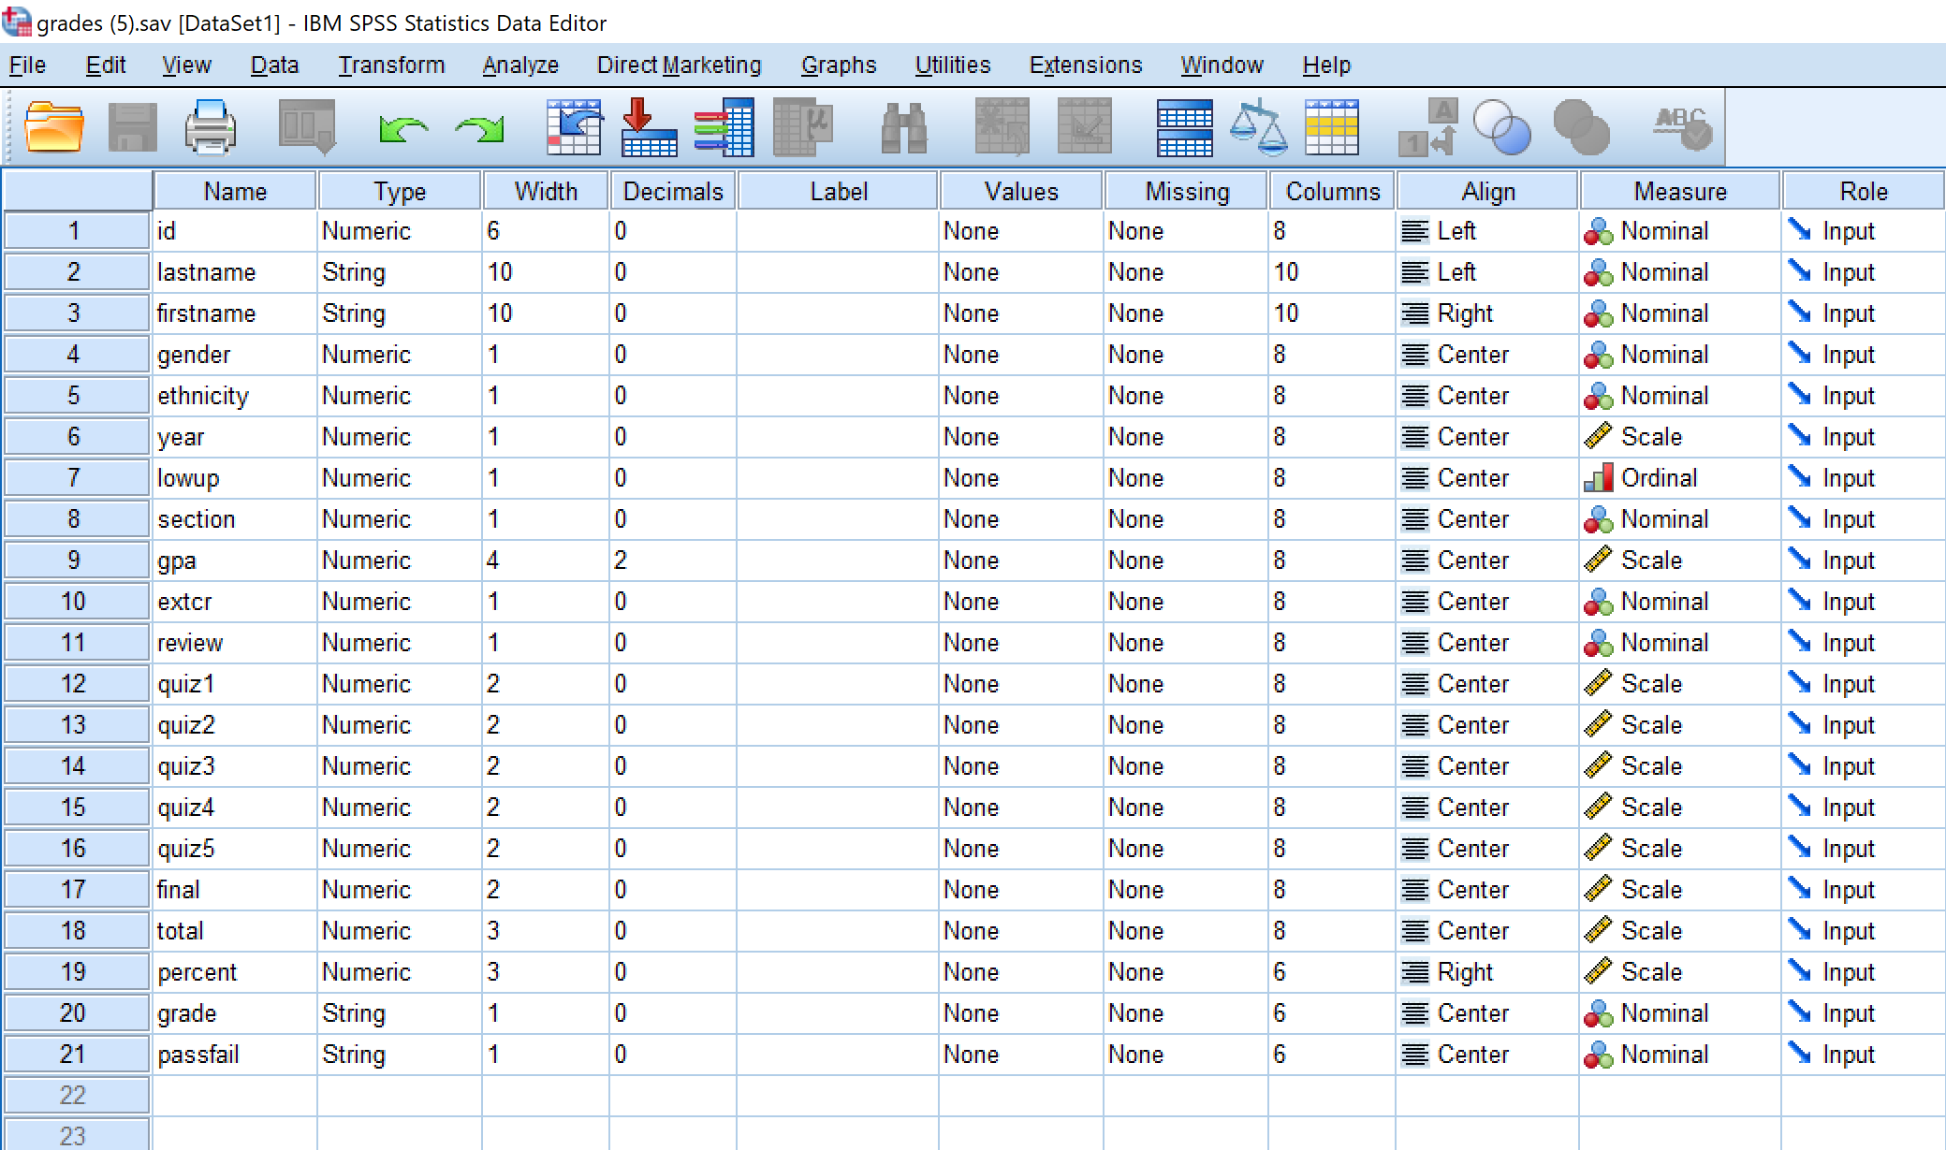Viewport: 1946px width, 1150px height.
Task: Select row 21 via its row number header
Action: click(76, 1054)
